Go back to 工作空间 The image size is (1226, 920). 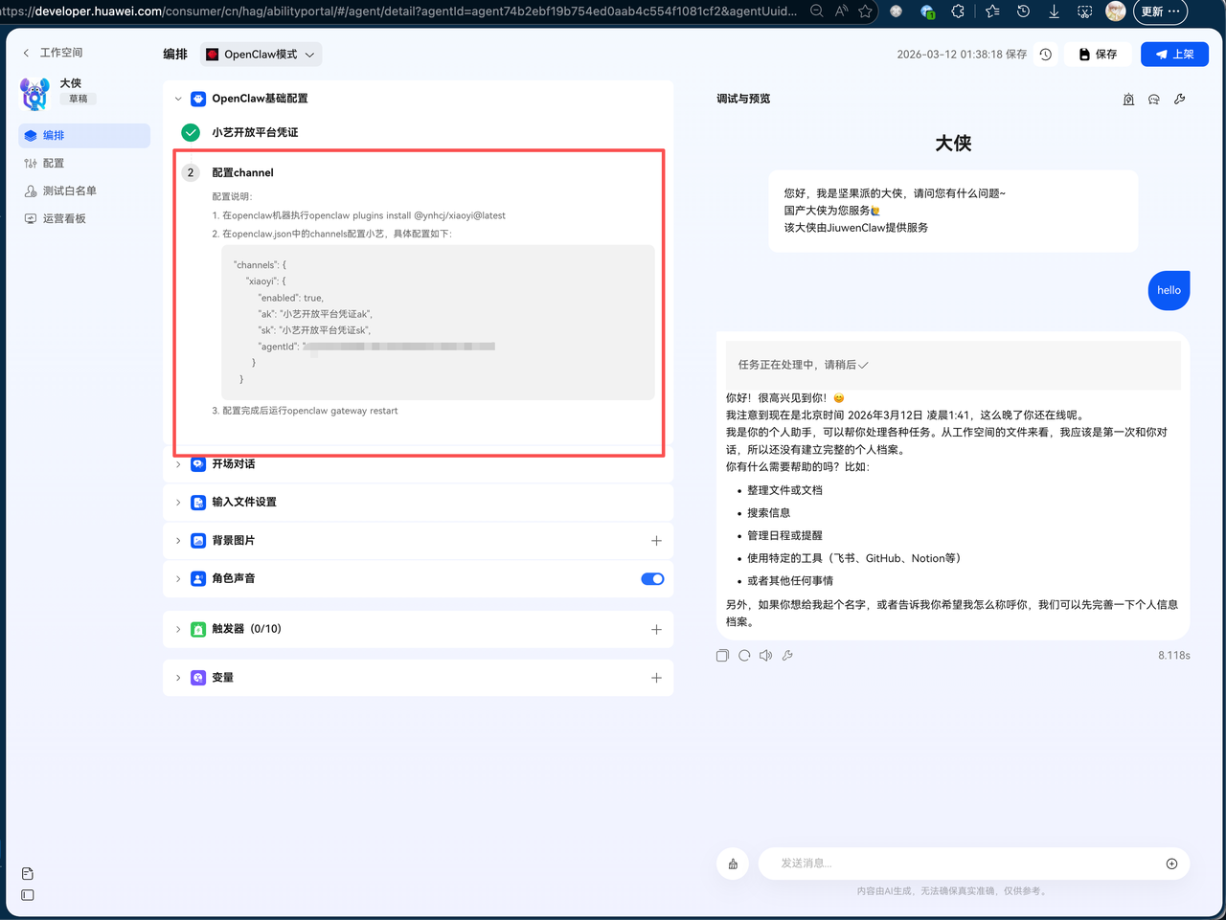pyautogui.click(x=53, y=53)
